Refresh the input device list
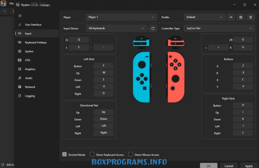This screenshot has width=259, height=168. pos(153,28)
